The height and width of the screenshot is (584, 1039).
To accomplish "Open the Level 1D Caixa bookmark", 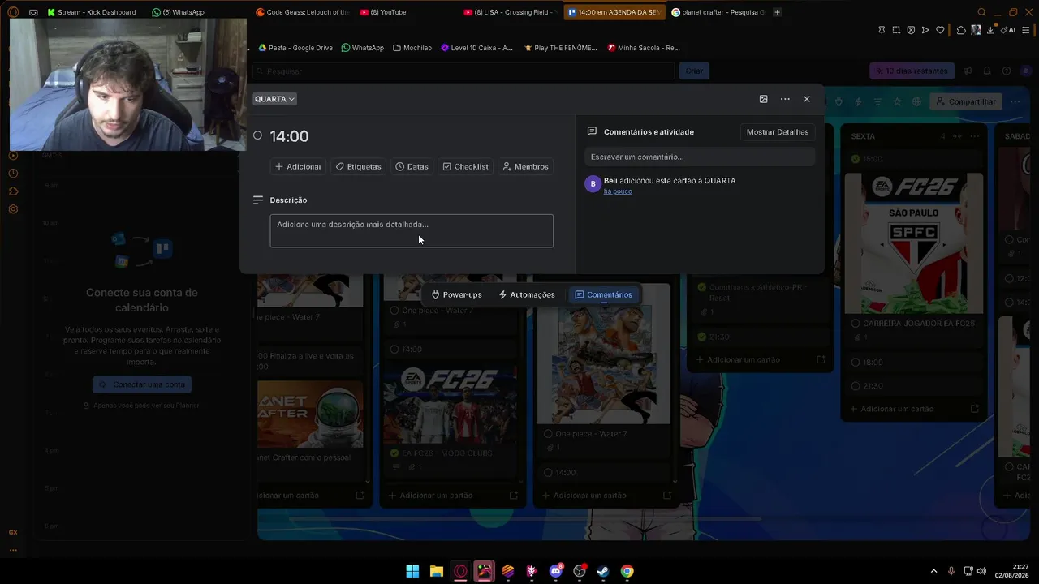I will coord(476,48).
